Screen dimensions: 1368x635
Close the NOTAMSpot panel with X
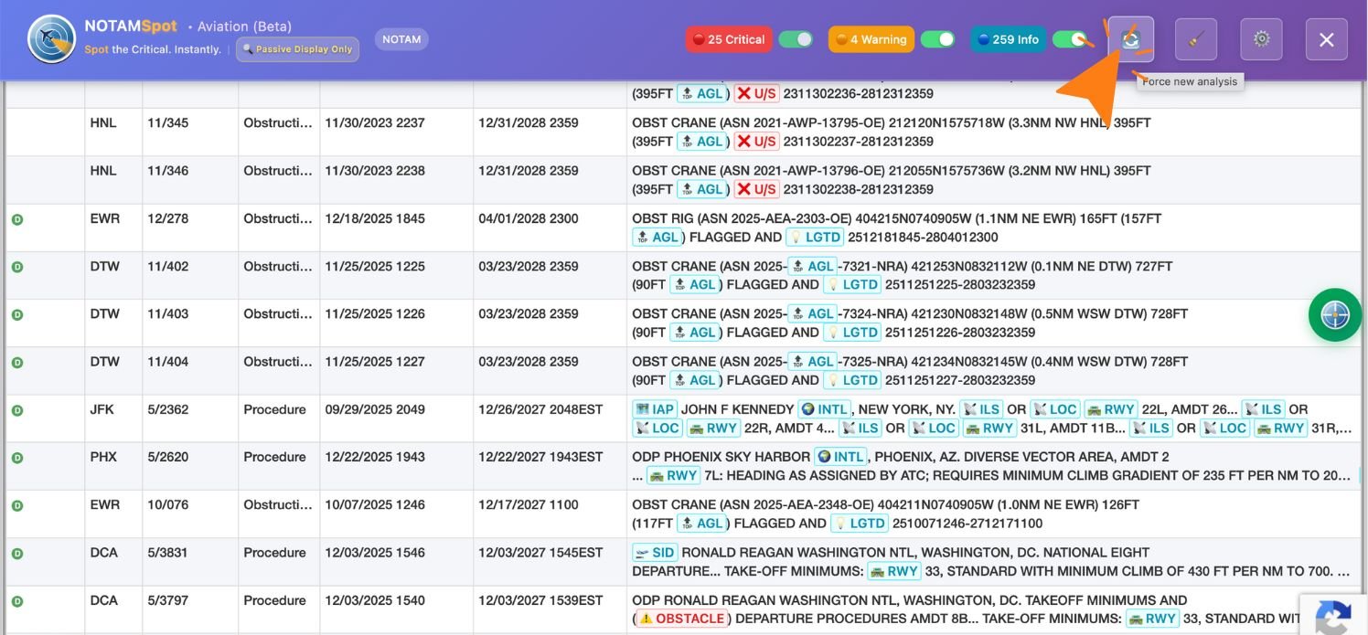pos(1326,39)
